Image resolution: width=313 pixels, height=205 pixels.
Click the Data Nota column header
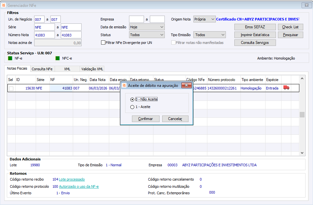(x=99, y=80)
